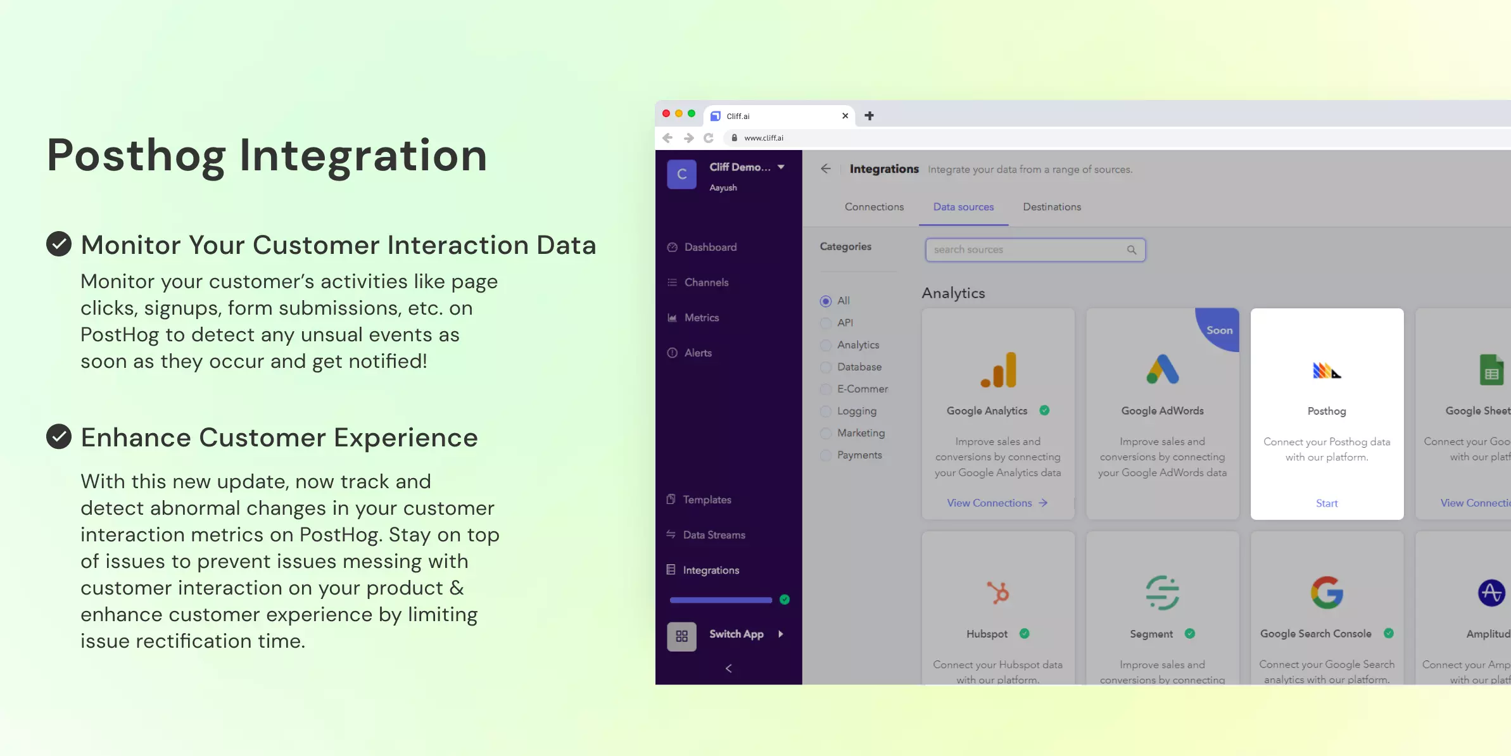Switch to the Data sources tab
Screen dimensions: 1511x756
963,207
